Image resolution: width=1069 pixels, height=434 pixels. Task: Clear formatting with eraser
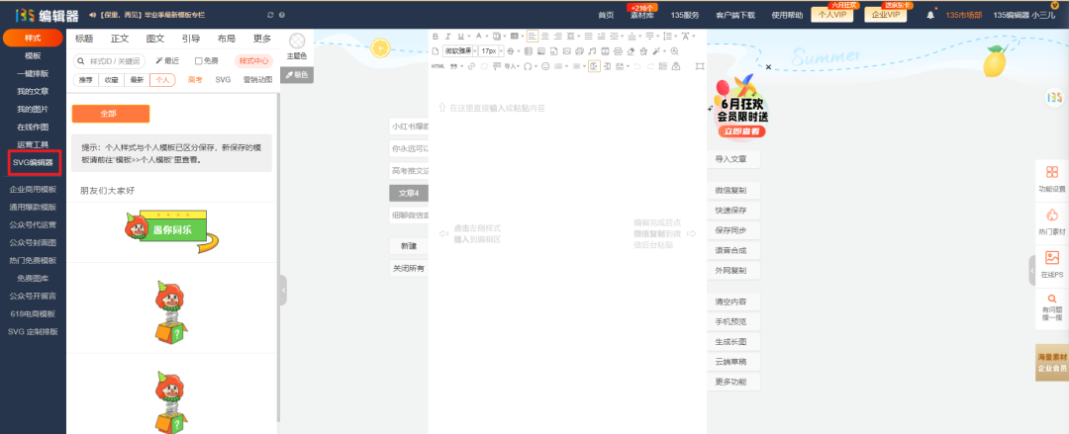pyautogui.click(x=631, y=51)
